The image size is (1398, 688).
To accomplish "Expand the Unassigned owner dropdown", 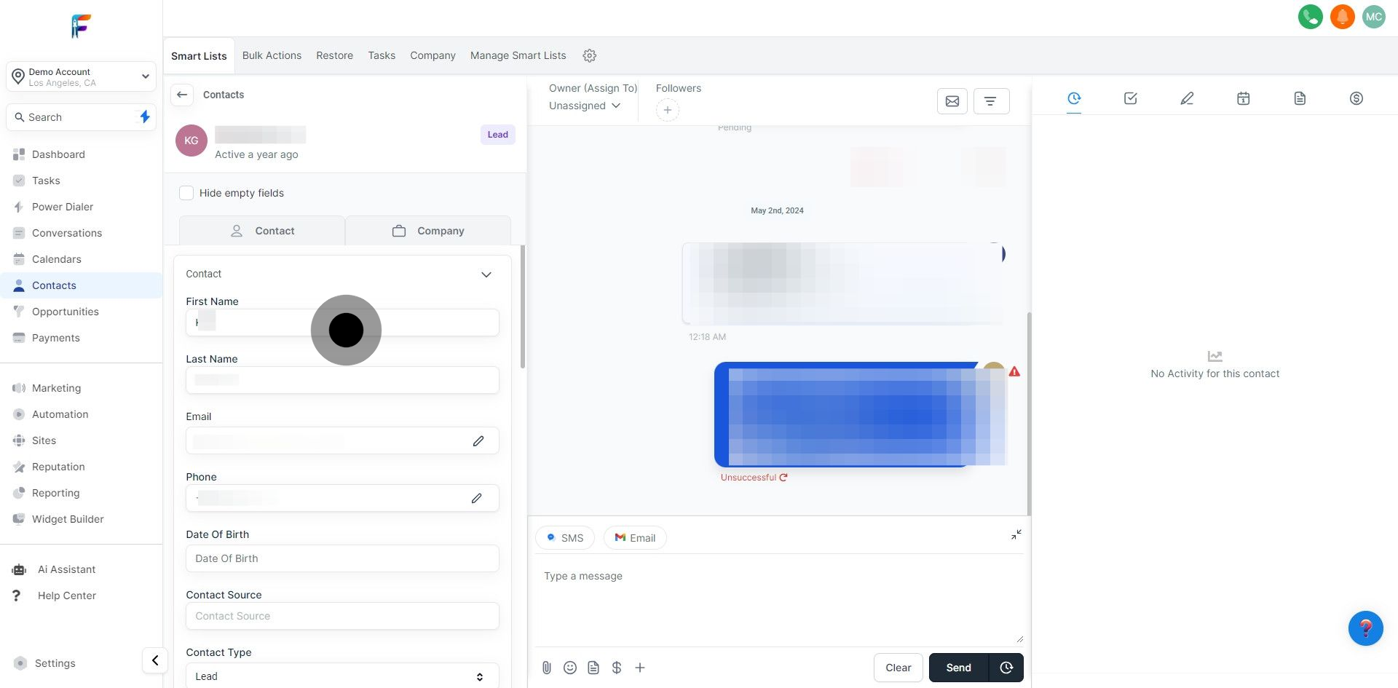I will (585, 106).
